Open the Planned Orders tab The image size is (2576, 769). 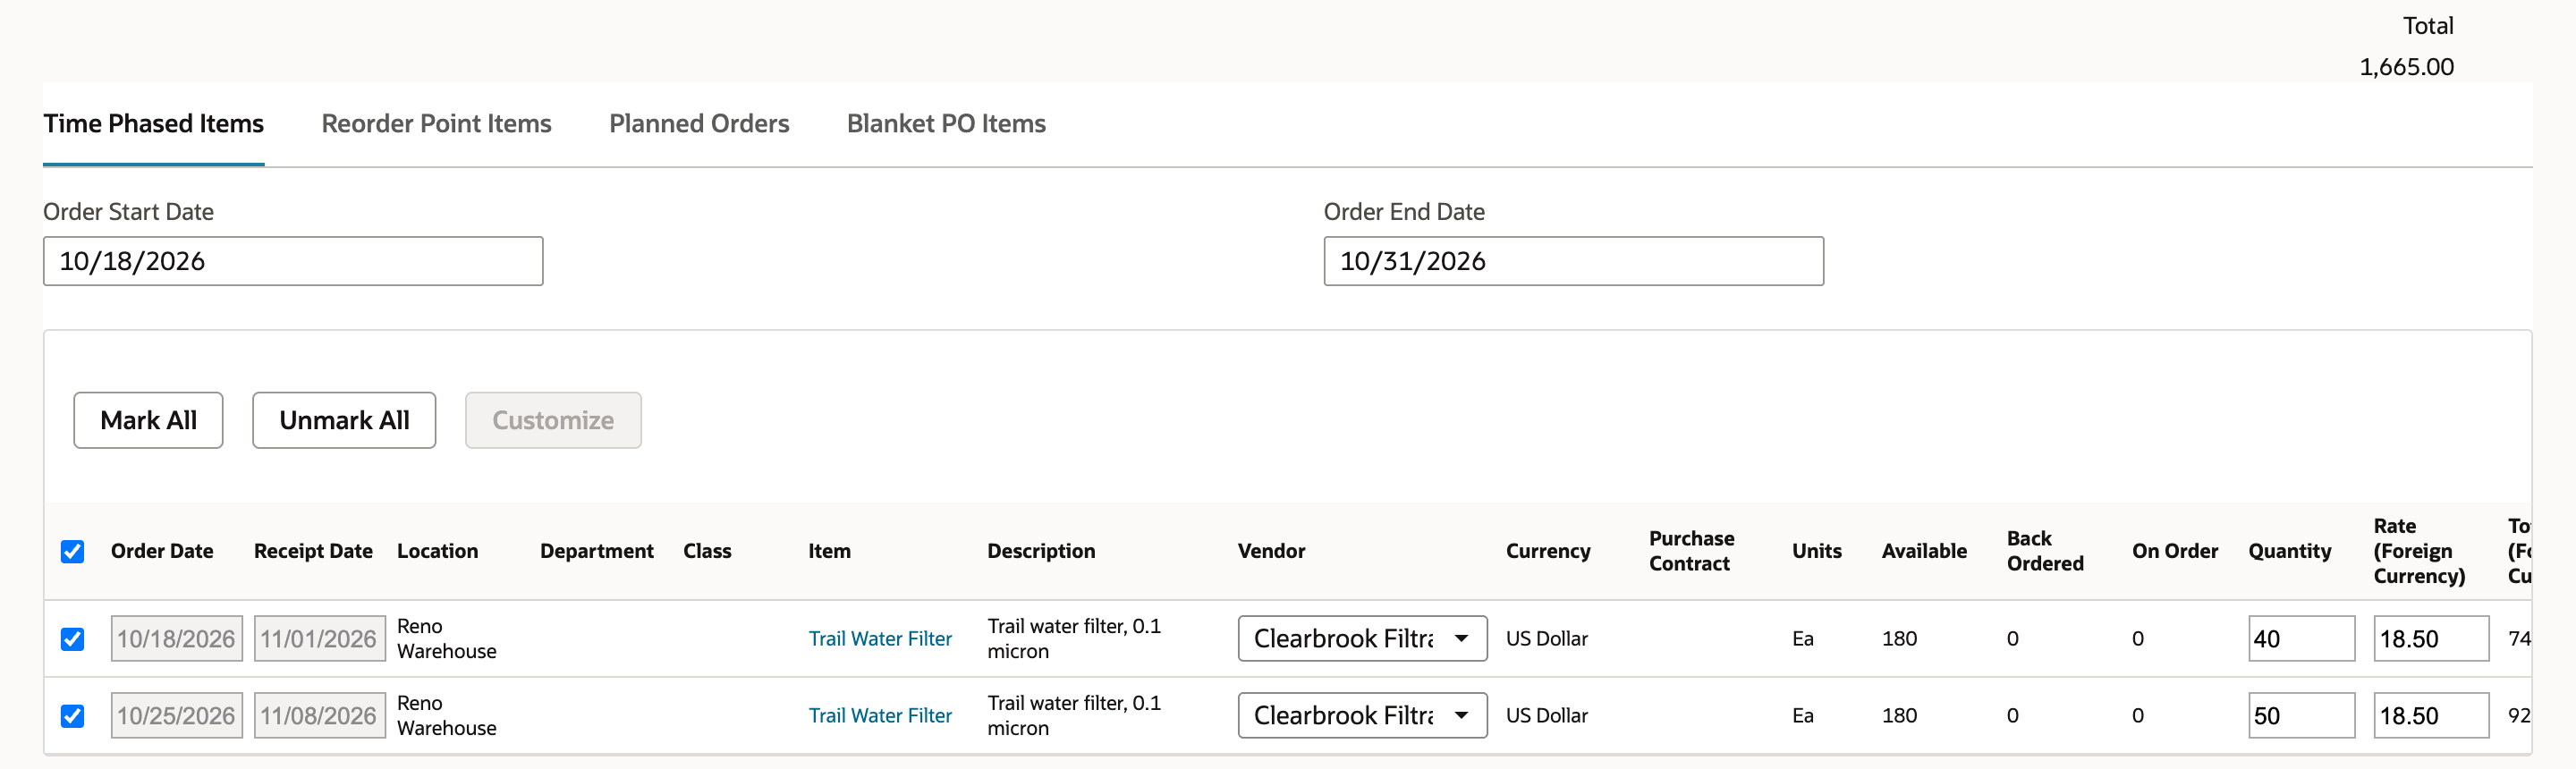tap(699, 123)
